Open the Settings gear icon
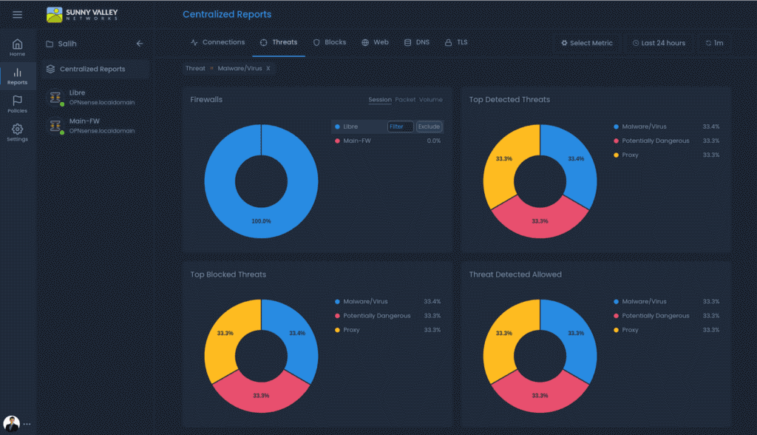This screenshot has height=435, width=757. coord(16,131)
